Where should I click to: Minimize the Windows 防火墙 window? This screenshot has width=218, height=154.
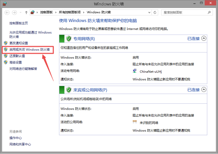(x=194, y=3)
